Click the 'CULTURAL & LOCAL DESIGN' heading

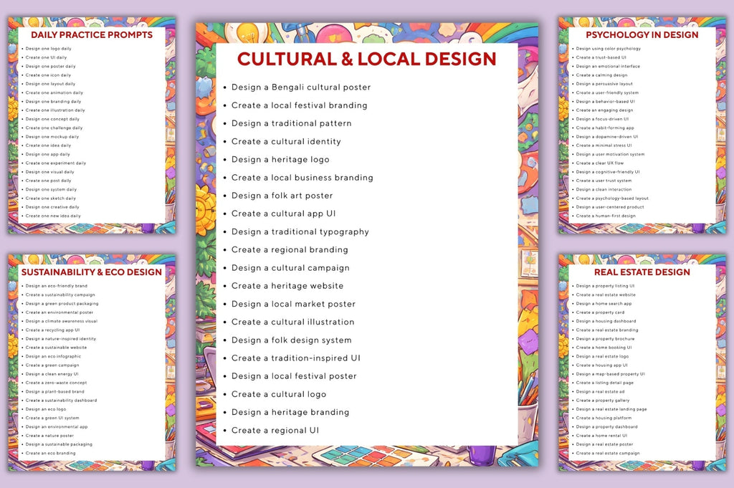point(366,59)
